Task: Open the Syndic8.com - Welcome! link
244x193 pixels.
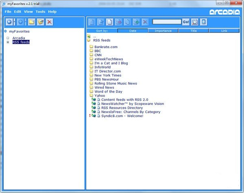Action: click(122, 116)
